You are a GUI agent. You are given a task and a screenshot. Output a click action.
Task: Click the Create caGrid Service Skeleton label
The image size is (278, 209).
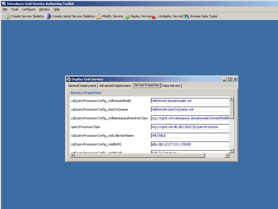73,16
